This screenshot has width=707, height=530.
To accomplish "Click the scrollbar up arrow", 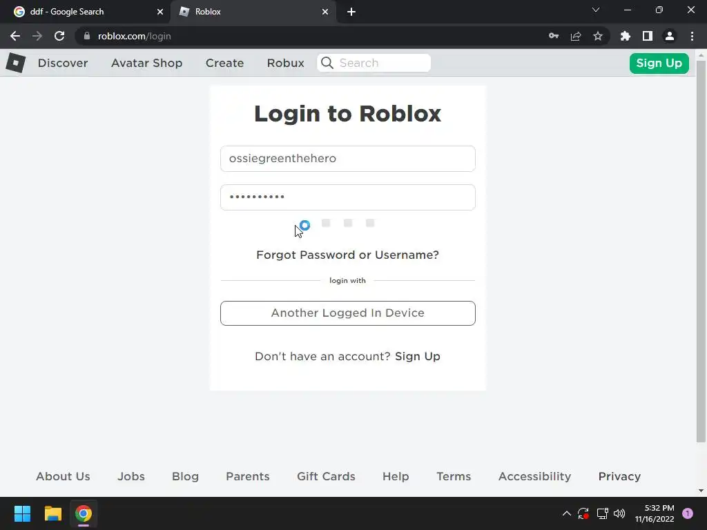I will tap(701, 55).
